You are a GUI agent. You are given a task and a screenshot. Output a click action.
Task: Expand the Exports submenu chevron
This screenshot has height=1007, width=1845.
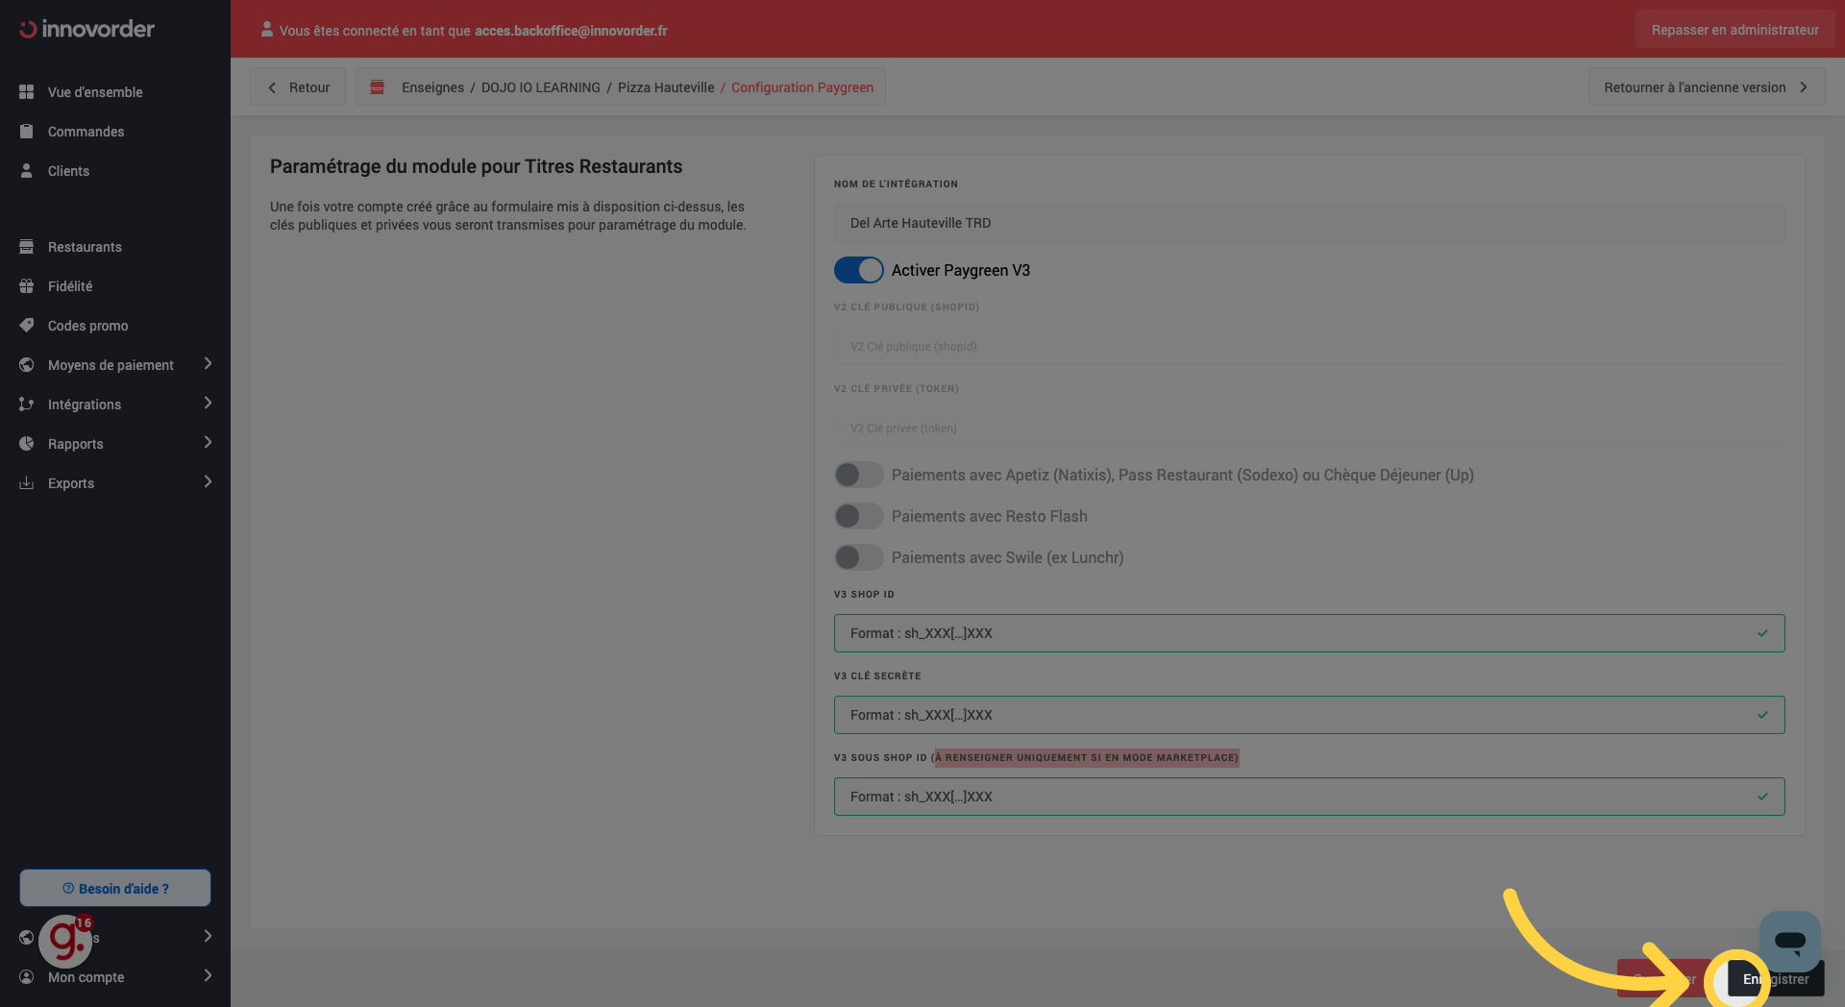click(x=208, y=482)
